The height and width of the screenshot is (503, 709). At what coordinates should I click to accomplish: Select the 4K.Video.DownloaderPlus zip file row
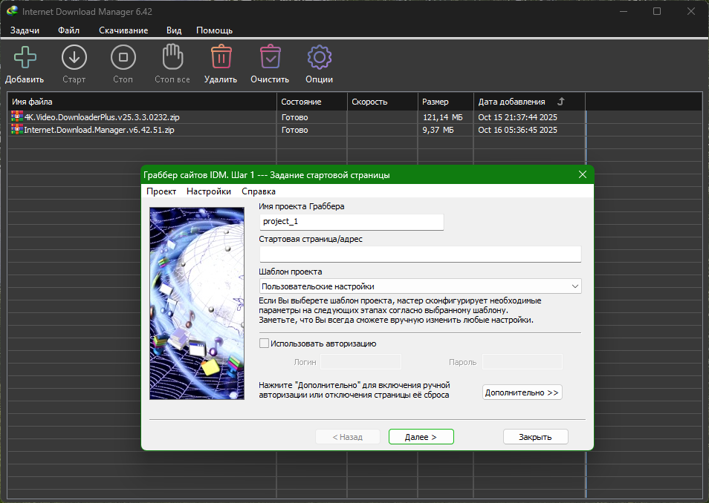click(102, 117)
